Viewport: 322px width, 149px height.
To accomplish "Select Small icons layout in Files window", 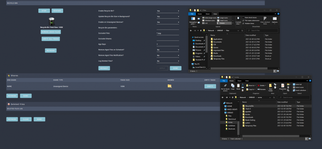I will [x=223, y=21].
